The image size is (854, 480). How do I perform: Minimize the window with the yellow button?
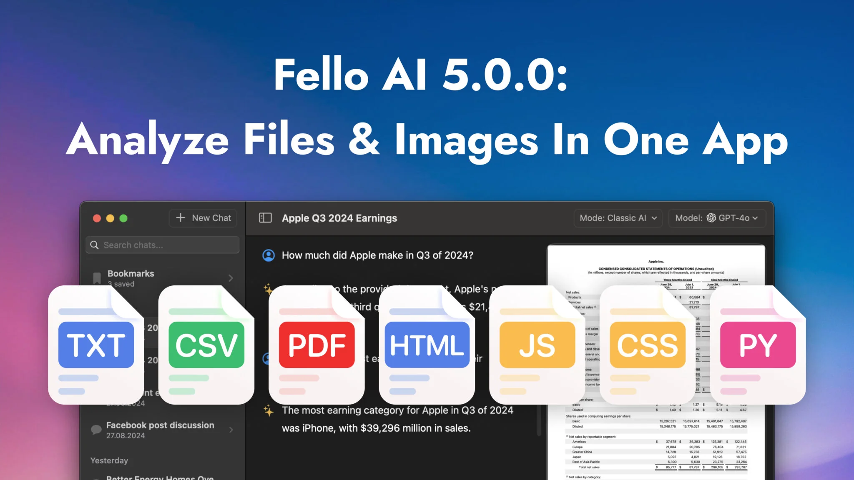(x=110, y=218)
